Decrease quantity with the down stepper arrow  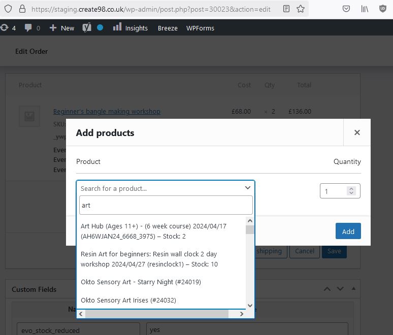pyautogui.click(x=351, y=193)
